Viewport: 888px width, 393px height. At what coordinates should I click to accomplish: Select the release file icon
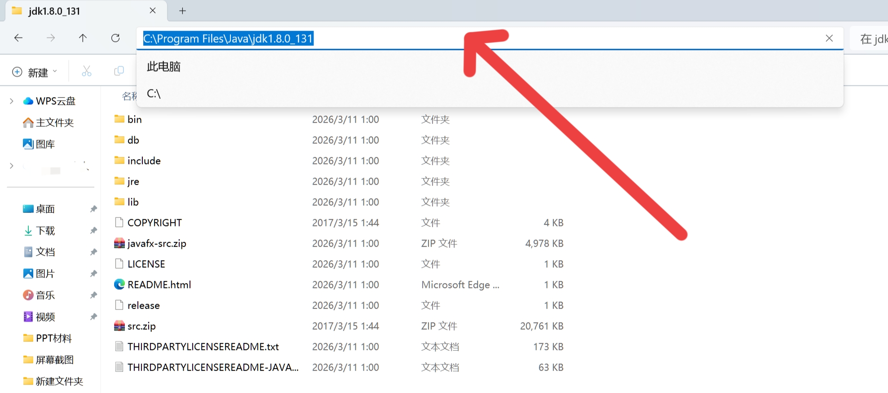tap(119, 305)
